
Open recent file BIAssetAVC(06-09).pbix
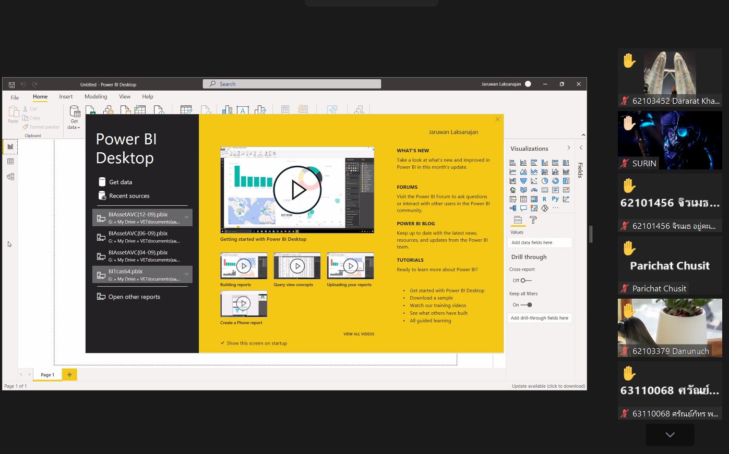(x=142, y=237)
